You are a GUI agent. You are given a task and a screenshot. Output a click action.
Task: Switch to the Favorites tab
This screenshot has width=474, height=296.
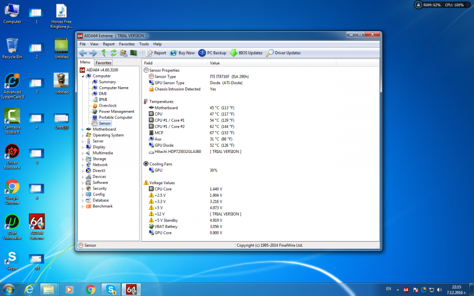103,63
